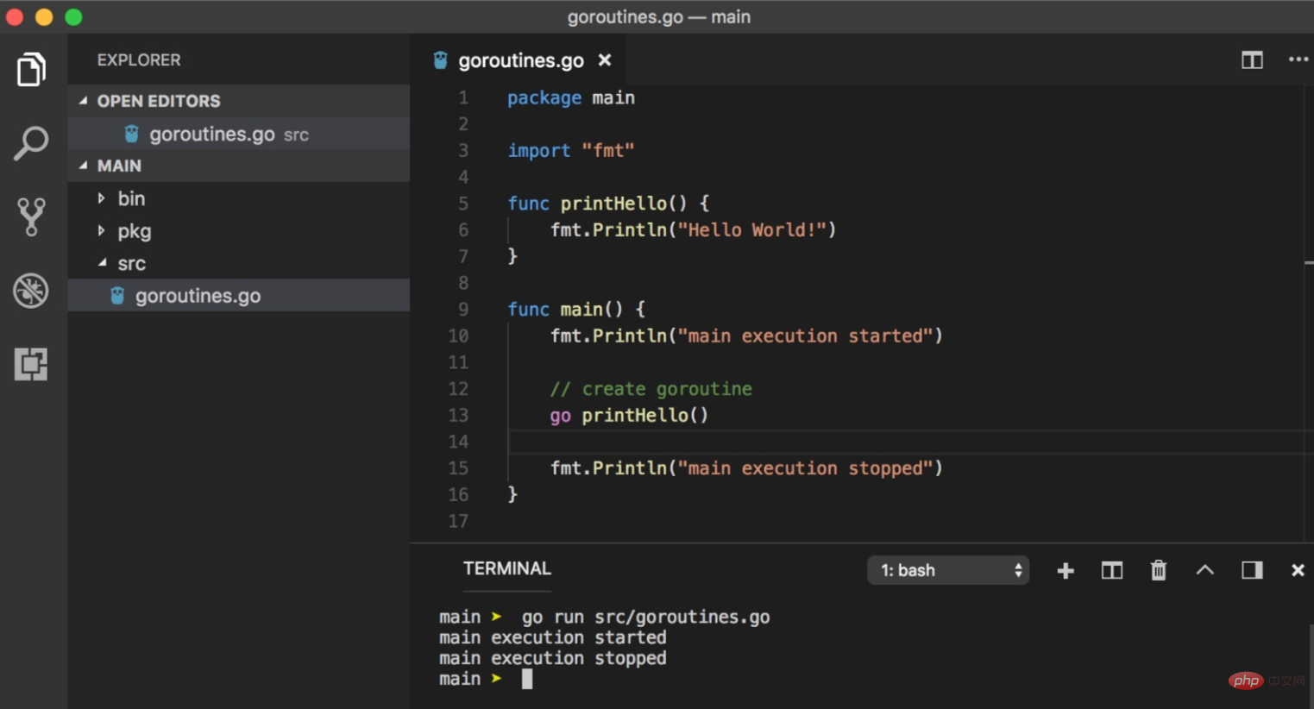Viewport: 1314px width, 709px height.
Task: Create a new terminal with plus icon
Action: pos(1066,570)
